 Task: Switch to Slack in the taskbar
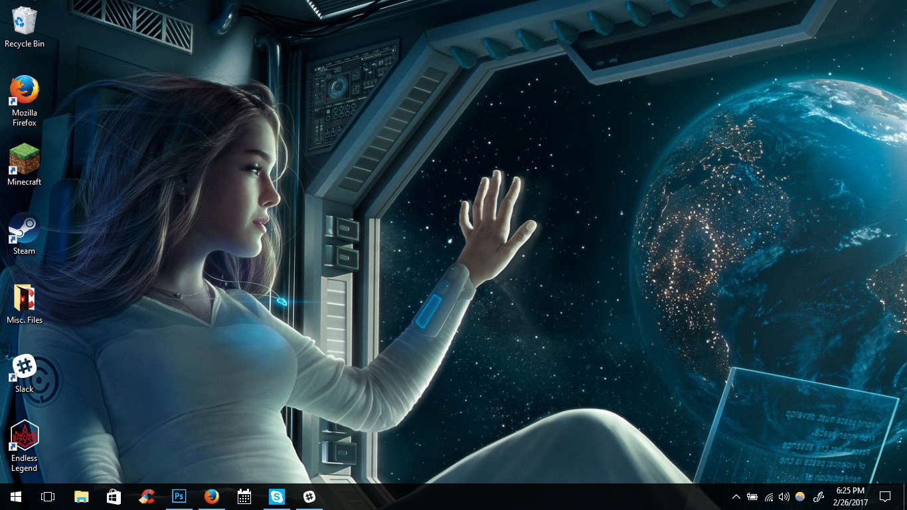click(x=309, y=497)
